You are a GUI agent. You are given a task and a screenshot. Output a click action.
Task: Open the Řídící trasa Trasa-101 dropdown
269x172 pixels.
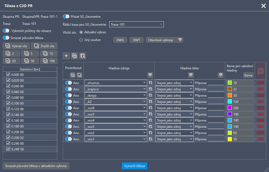point(136,25)
